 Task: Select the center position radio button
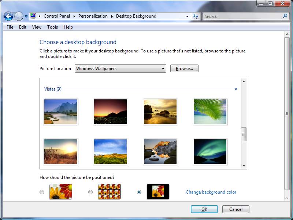(139, 192)
